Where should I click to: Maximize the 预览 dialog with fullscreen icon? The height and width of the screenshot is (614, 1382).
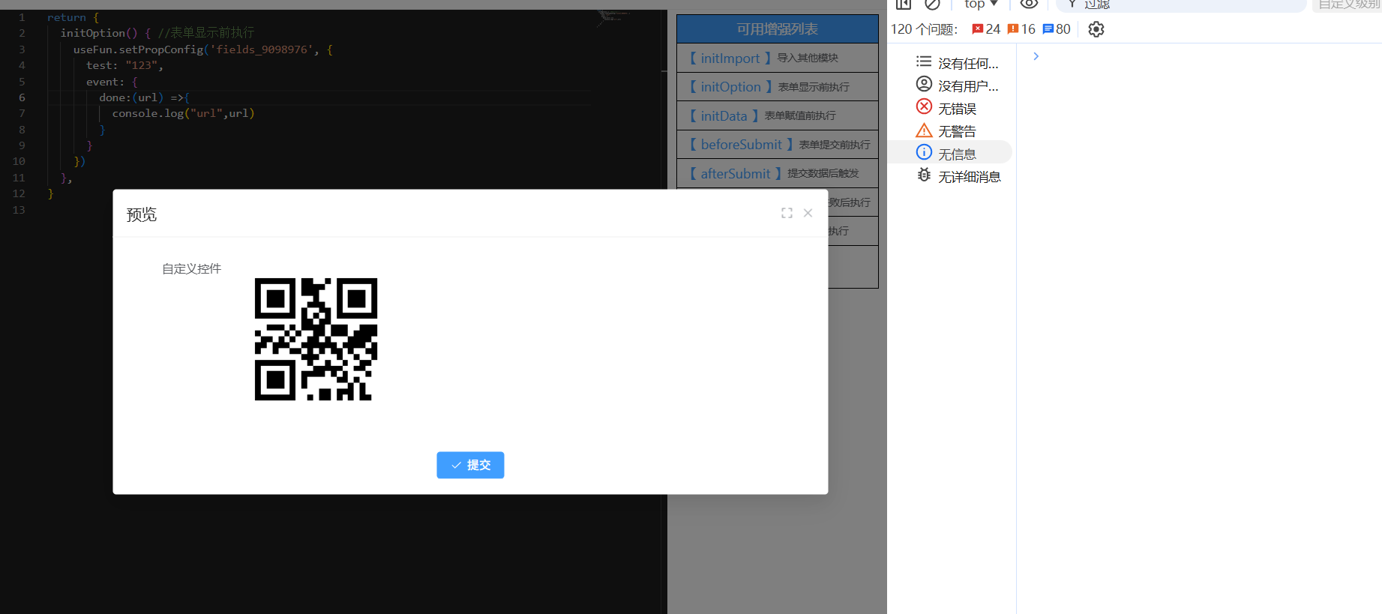(x=787, y=213)
